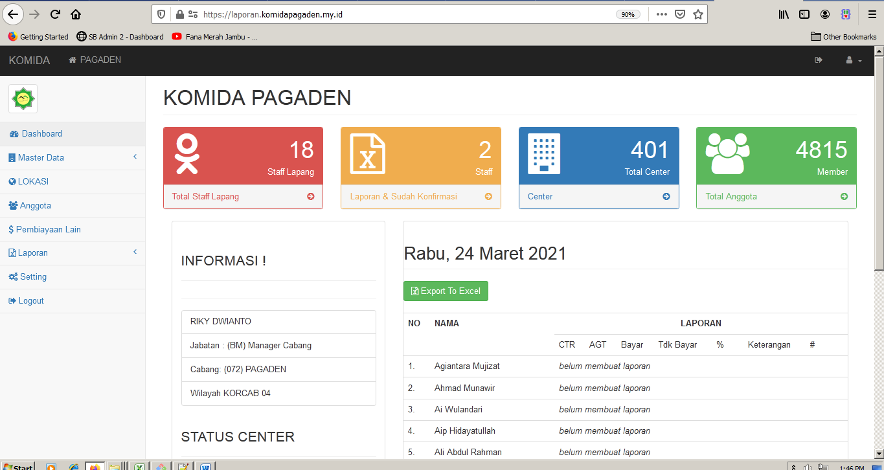
Task: Click the arrow icon beside Total Staff Lapang
Action: 311,197
